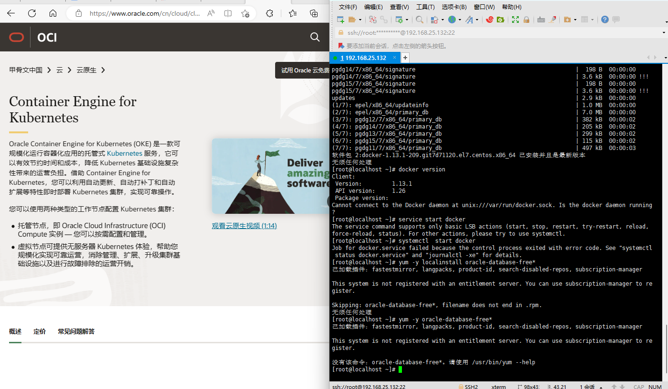Click the magnifier find icon in Xshell toolbar
Screen dimensions: 668x389
[x=419, y=20]
